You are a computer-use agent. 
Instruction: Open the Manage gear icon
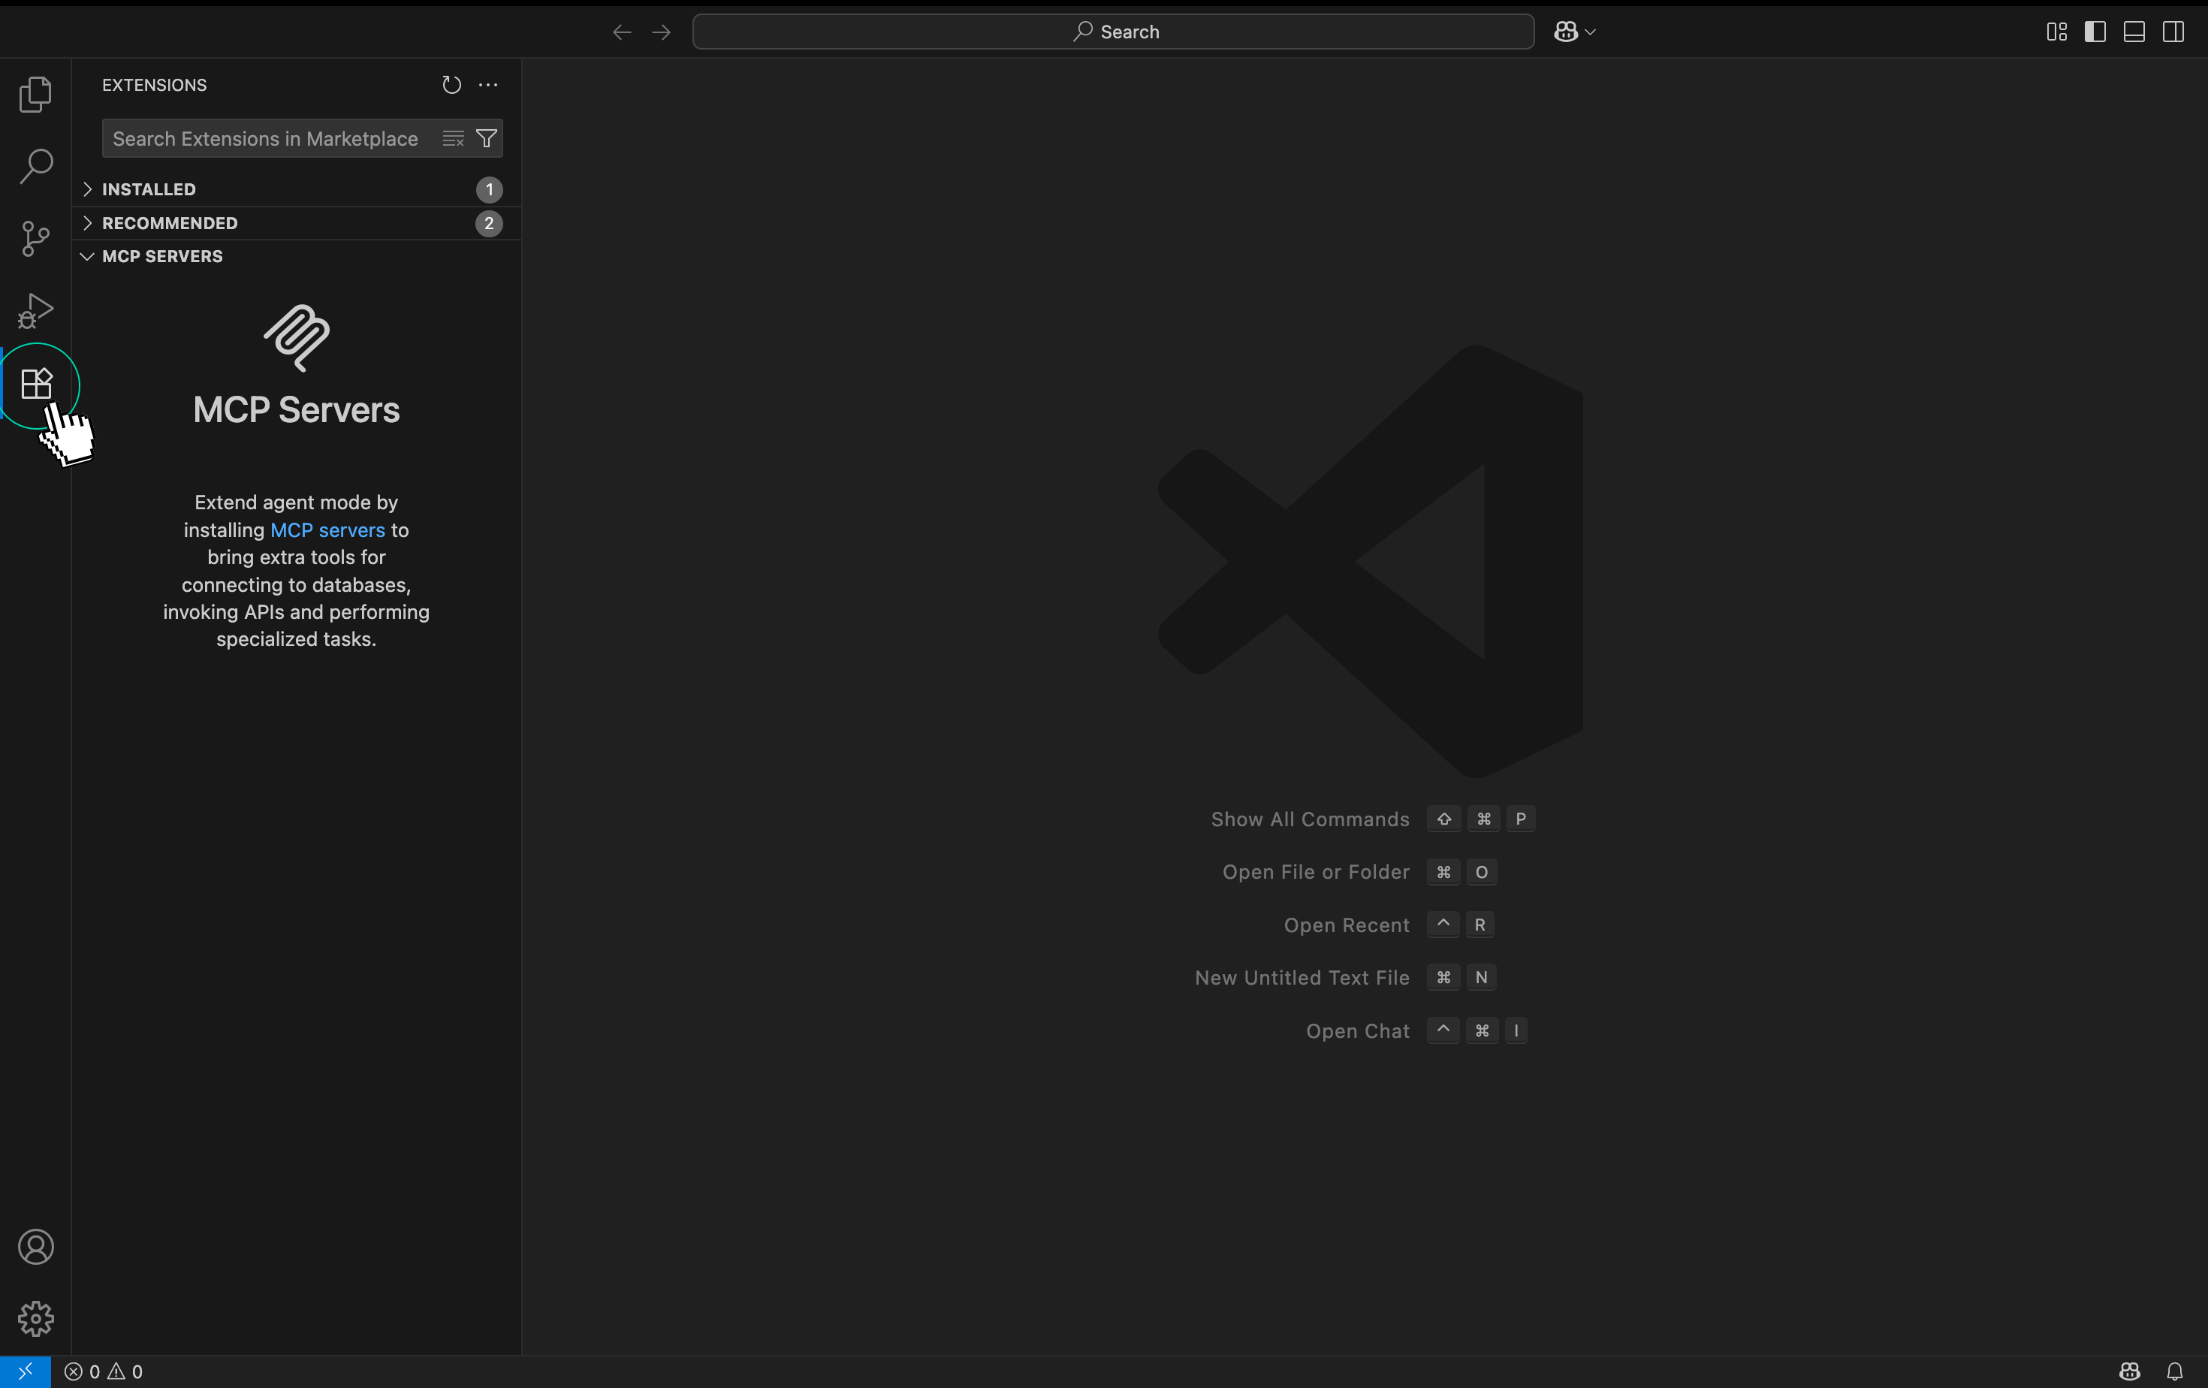click(36, 1319)
